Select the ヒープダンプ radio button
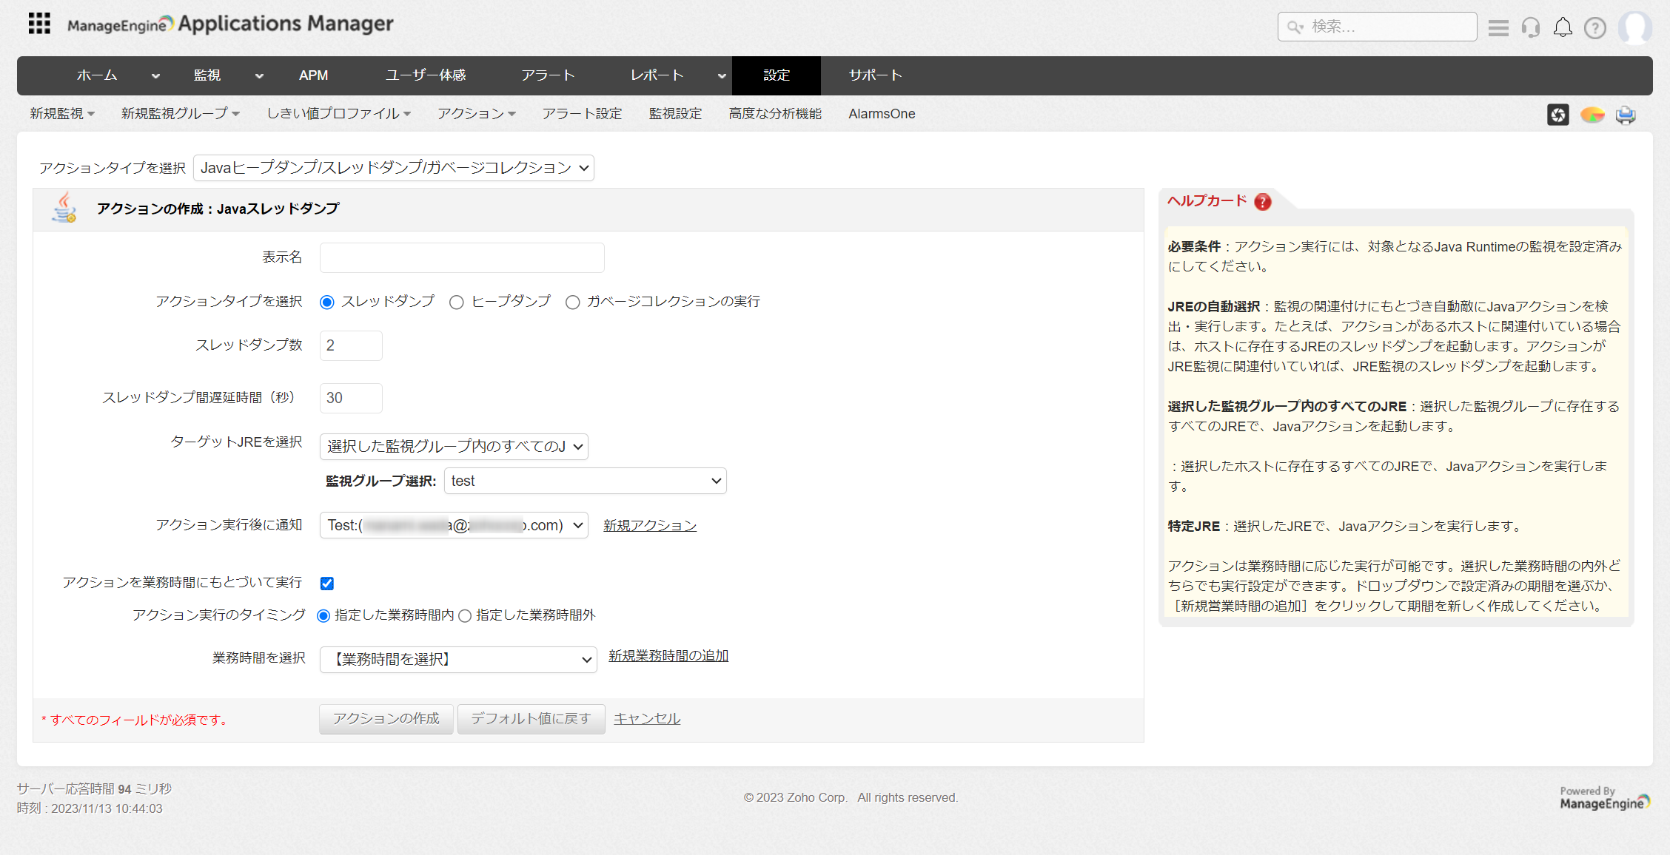This screenshot has height=855, width=1670. pyautogui.click(x=457, y=303)
